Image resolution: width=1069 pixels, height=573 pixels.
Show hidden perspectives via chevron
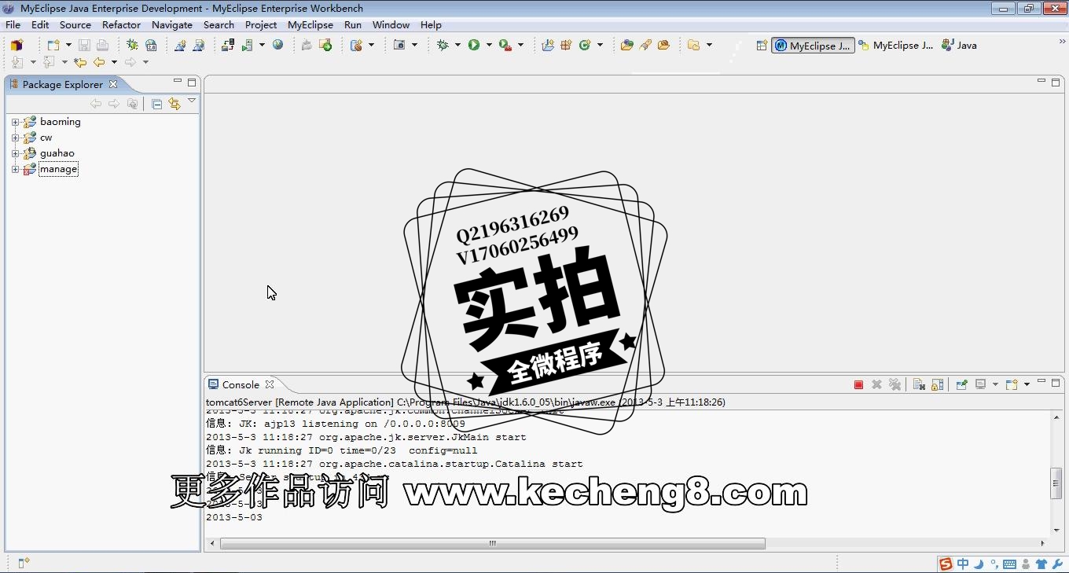click(x=1062, y=42)
